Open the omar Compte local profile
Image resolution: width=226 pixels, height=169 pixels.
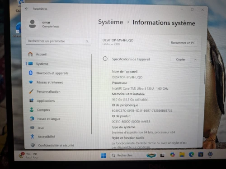click(44, 24)
